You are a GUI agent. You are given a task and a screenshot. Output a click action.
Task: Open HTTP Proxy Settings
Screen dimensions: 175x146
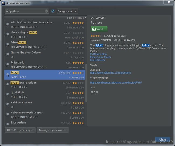(20, 130)
